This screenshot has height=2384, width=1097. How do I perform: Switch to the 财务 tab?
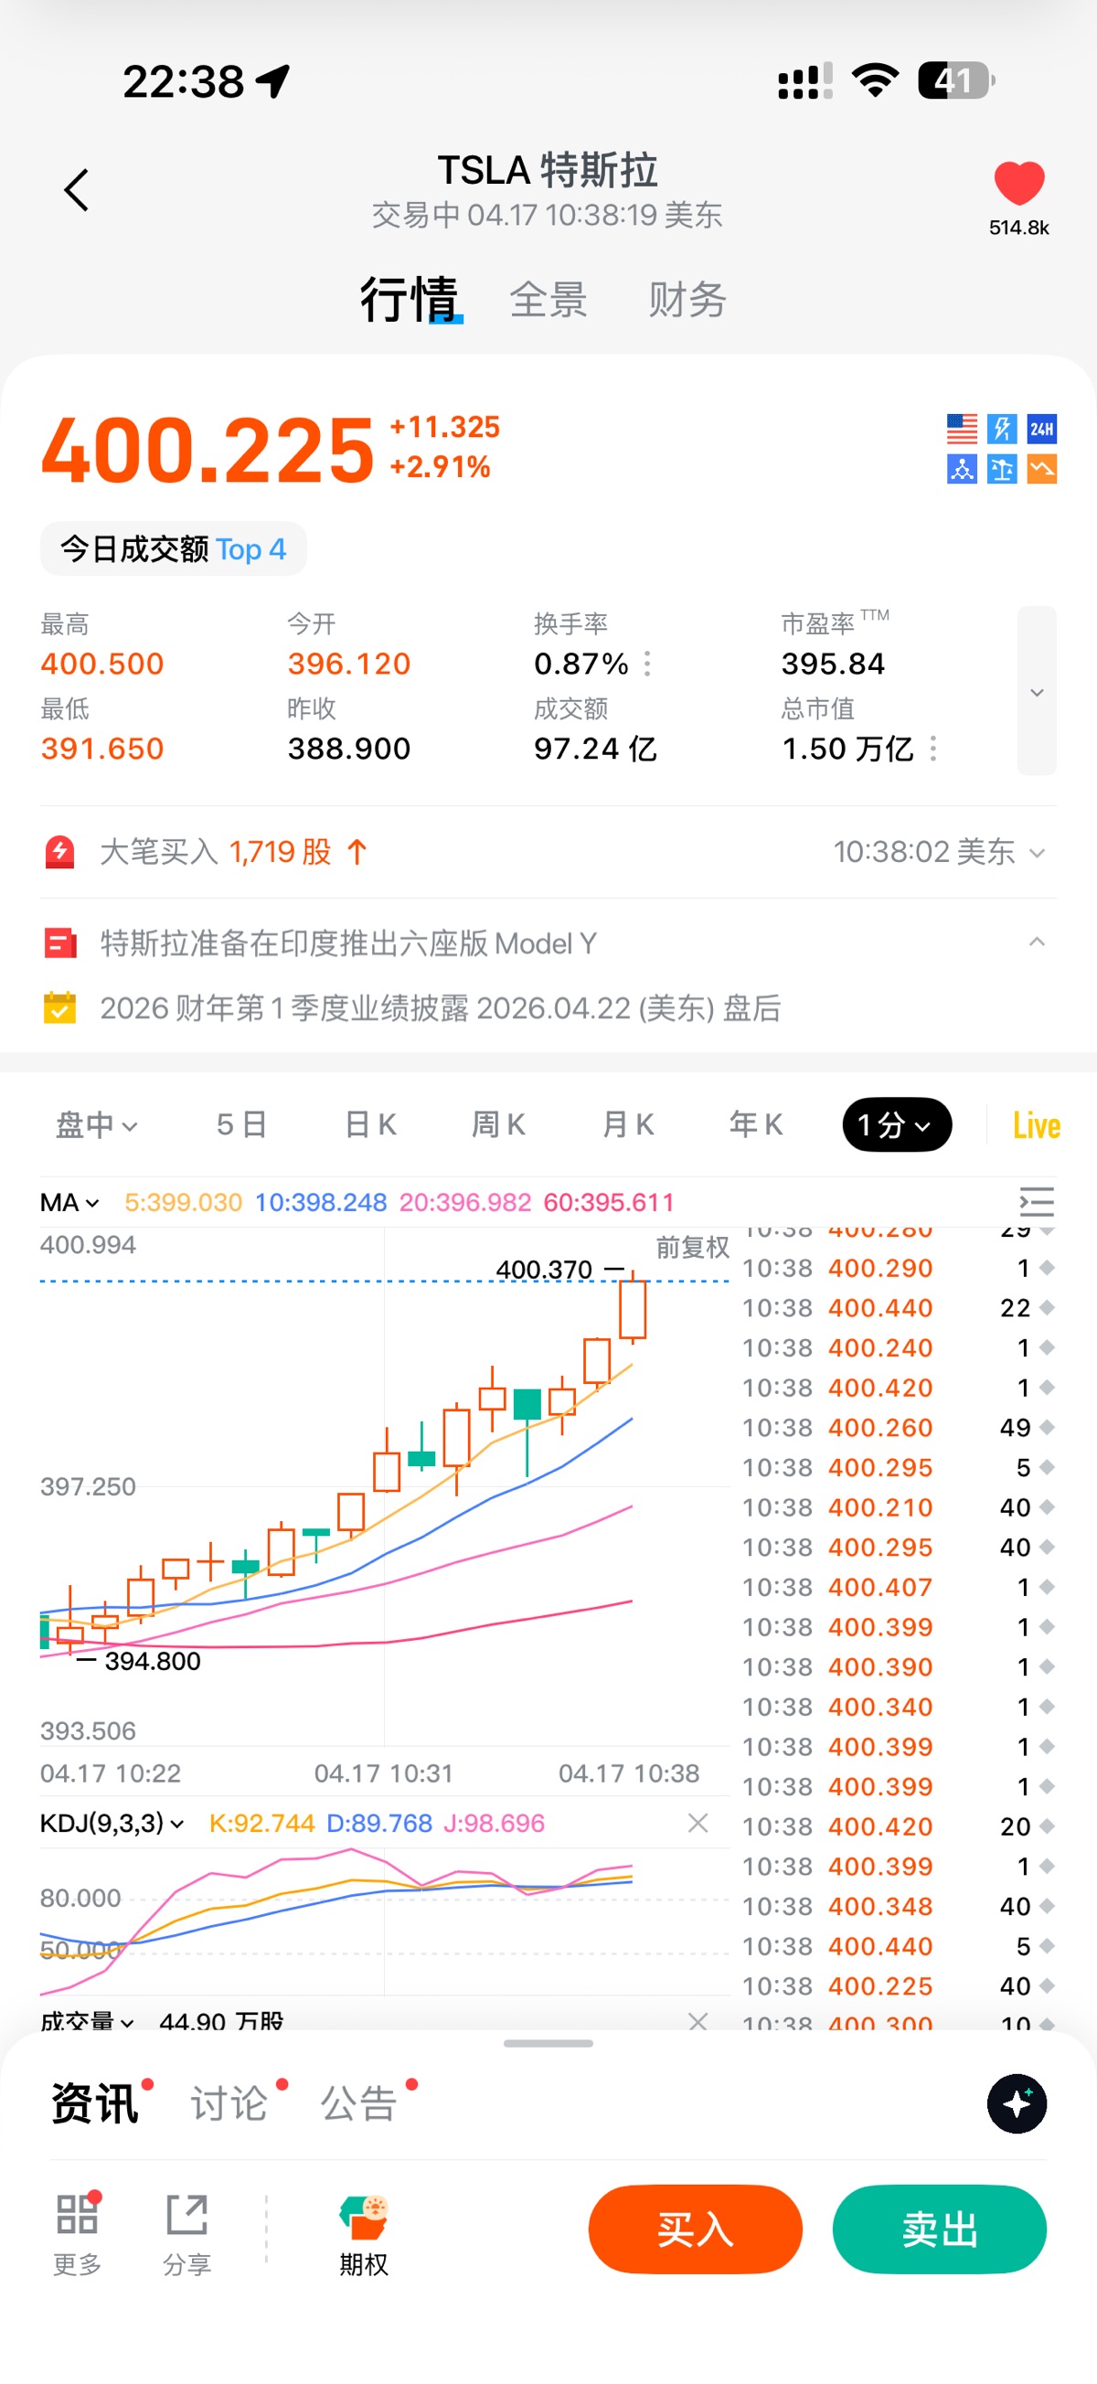tap(687, 300)
